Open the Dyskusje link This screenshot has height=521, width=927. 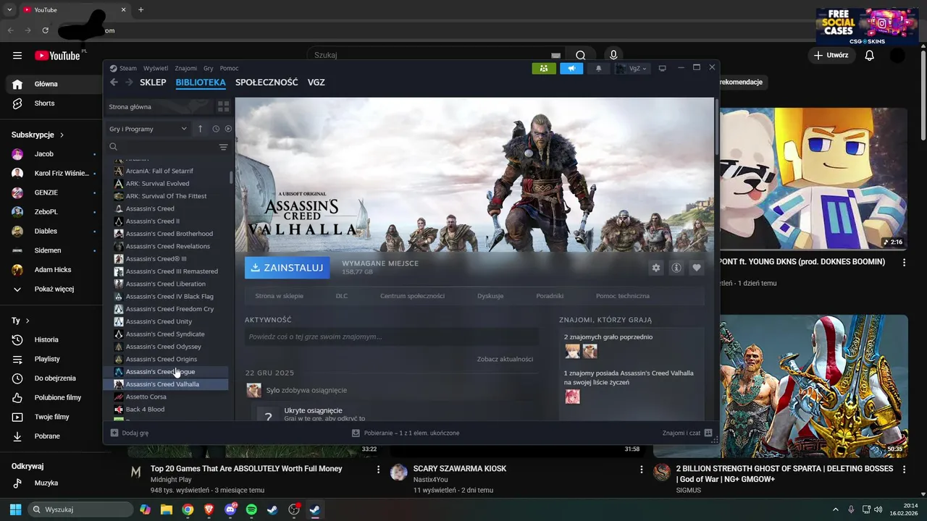pos(490,296)
